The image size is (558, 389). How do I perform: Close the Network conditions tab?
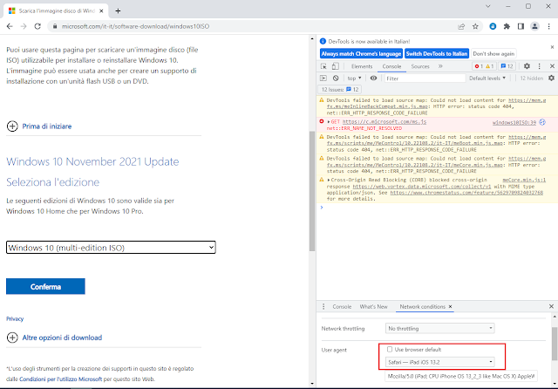[450, 306]
